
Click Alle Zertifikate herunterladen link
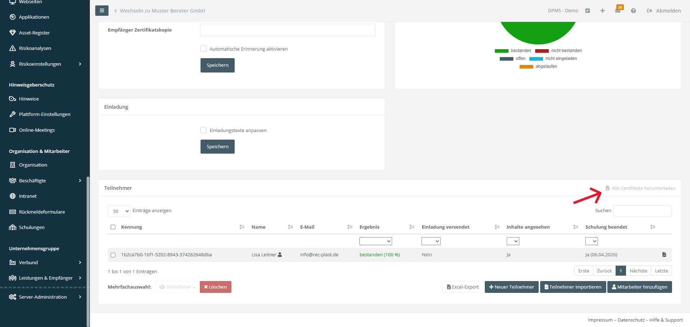pos(643,188)
